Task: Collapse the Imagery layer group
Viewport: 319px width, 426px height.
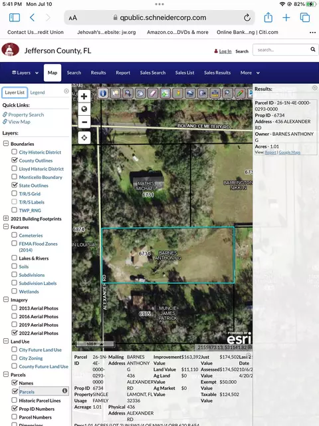Action: (6, 300)
